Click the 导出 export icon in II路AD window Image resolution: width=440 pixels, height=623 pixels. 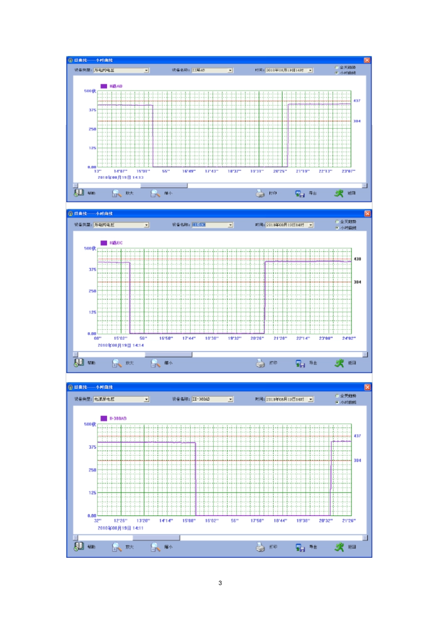click(x=300, y=194)
